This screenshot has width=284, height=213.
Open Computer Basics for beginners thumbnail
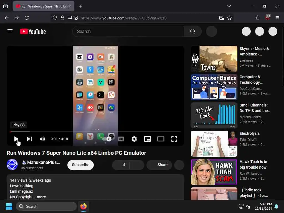point(214,87)
